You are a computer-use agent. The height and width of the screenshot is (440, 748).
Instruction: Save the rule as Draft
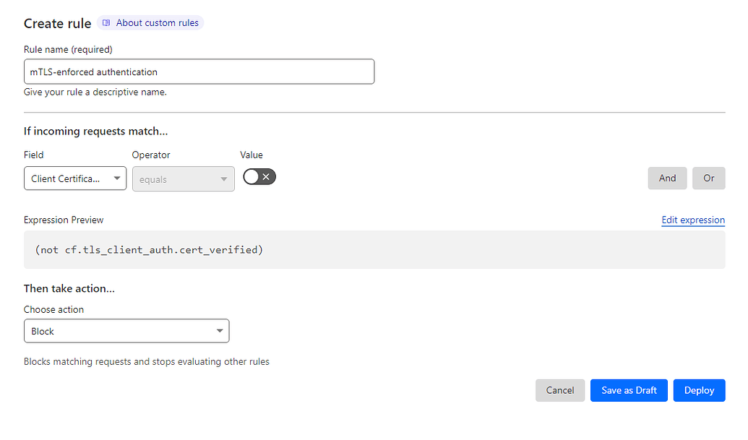coord(628,390)
